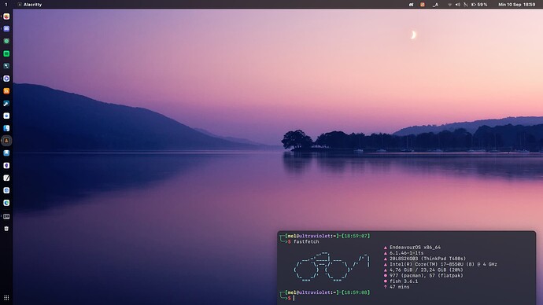Open battery status showing 59 %

pyautogui.click(x=479, y=5)
